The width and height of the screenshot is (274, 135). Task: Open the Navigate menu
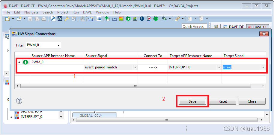pos(31,12)
